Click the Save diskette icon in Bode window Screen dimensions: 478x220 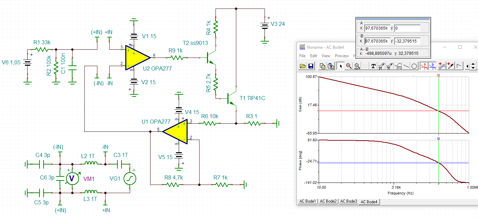tap(311, 66)
